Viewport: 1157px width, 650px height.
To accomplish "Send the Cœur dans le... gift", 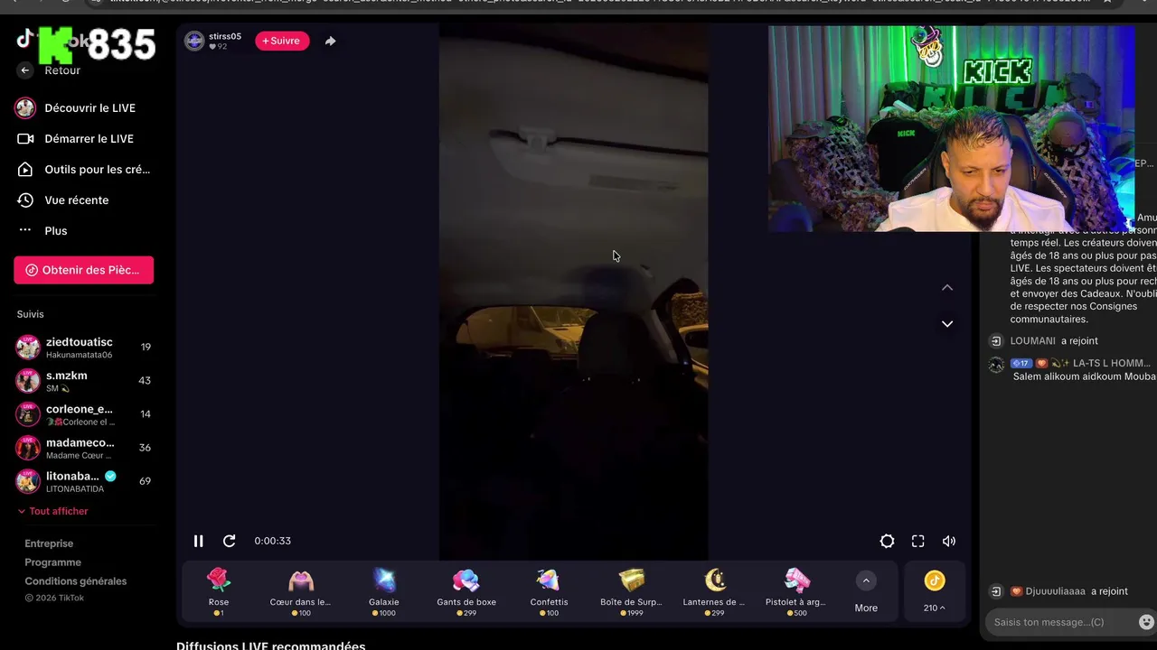I will (x=301, y=591).
